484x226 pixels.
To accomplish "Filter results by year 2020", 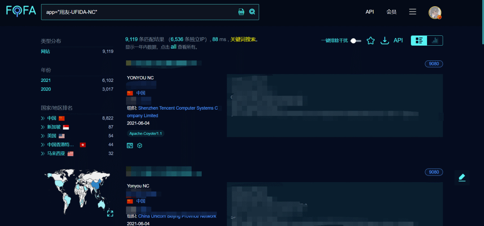I will [x=46, y=89].
